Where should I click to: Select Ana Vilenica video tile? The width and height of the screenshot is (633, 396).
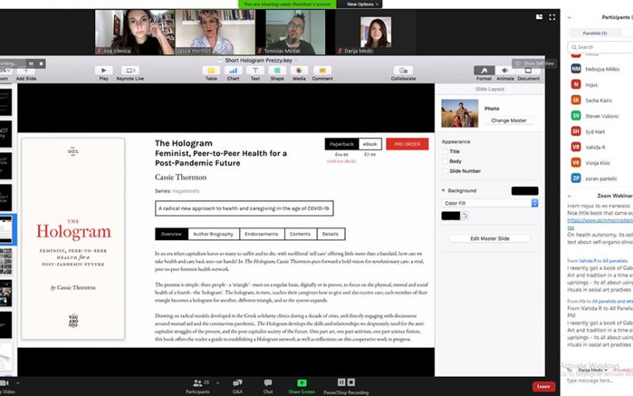click(135, 32)
